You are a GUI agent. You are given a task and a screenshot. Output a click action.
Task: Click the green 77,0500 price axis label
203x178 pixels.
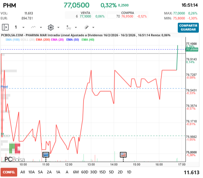point(192,50)
